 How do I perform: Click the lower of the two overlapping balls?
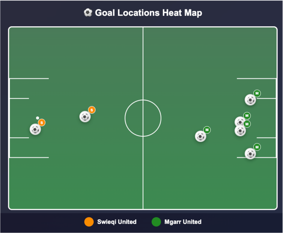click(x=240, y=131)
